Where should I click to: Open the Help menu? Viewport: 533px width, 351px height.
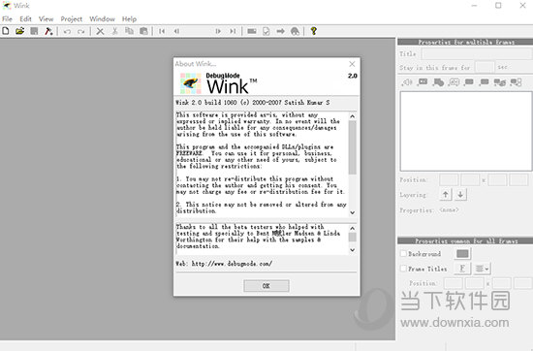129,19
